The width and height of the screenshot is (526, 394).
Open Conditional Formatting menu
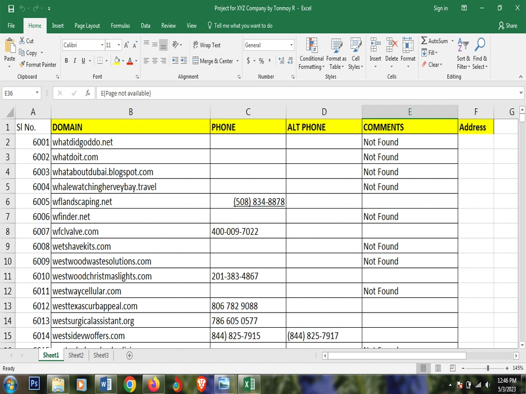[x=311, y=54]
